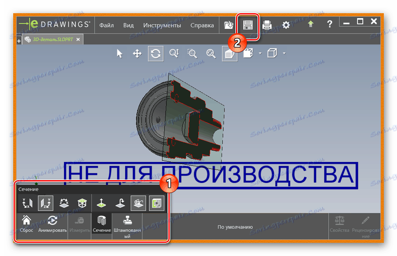Viewport: 397px width, 256px height.
Task: Click the Анимировать button
Action: click(x=52, y=224)
